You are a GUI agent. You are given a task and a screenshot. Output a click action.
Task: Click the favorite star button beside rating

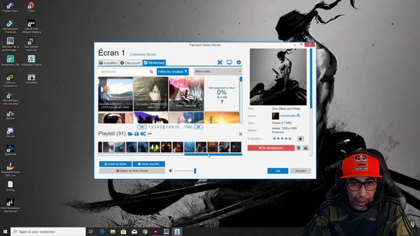[301, 138]
